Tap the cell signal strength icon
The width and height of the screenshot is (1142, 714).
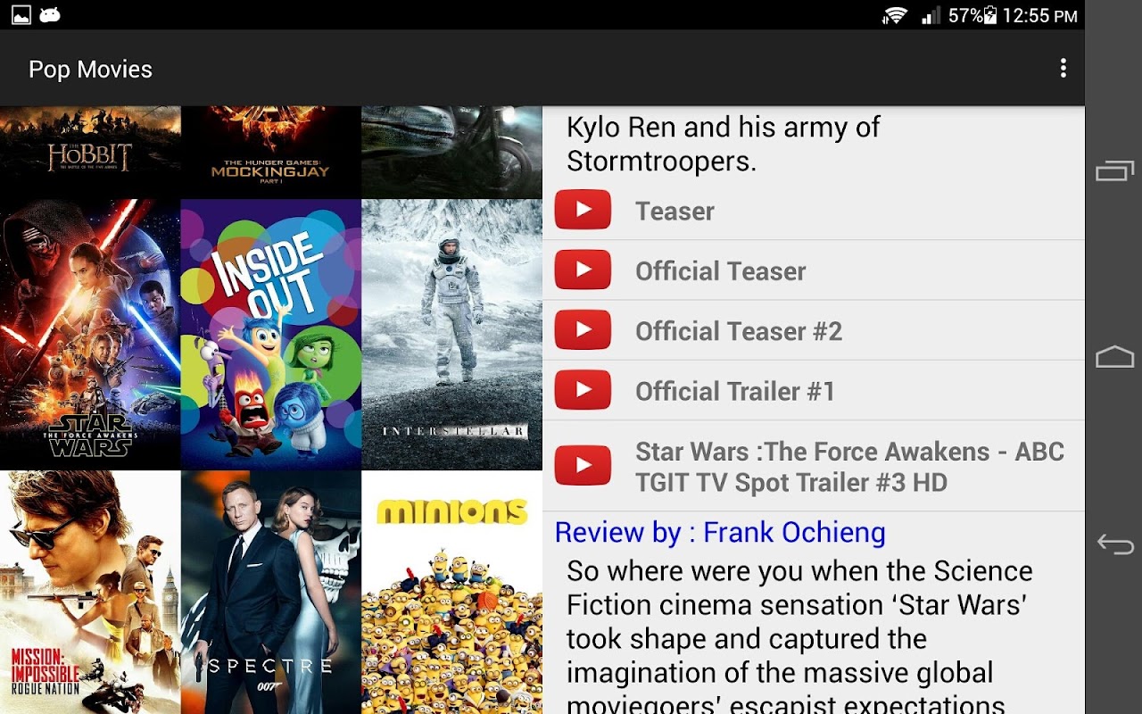[x=931, y=15]
